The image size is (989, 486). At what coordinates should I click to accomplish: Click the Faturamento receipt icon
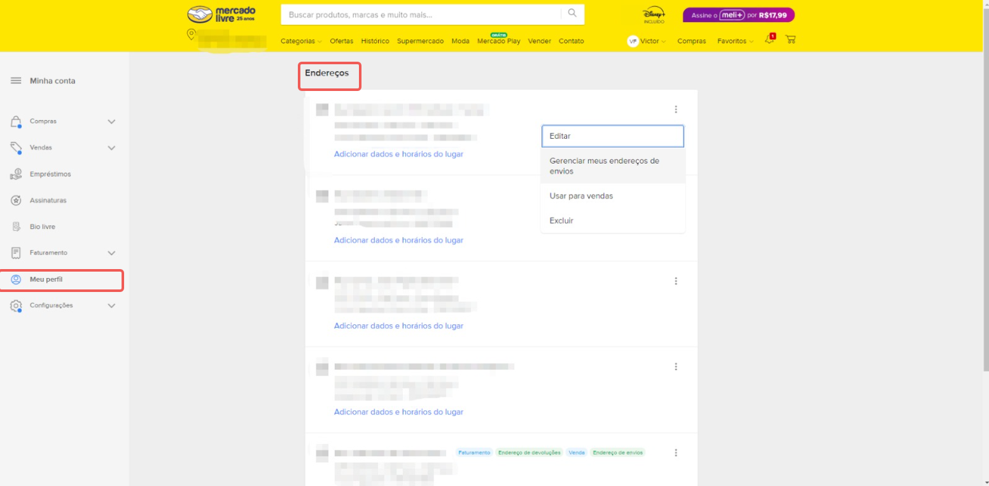tap(17, 253)
